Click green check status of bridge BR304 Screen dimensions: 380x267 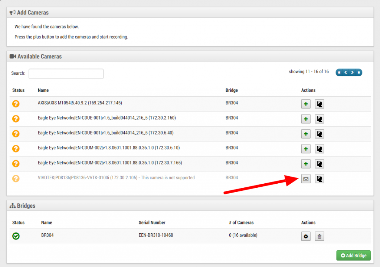click(16, 236)
